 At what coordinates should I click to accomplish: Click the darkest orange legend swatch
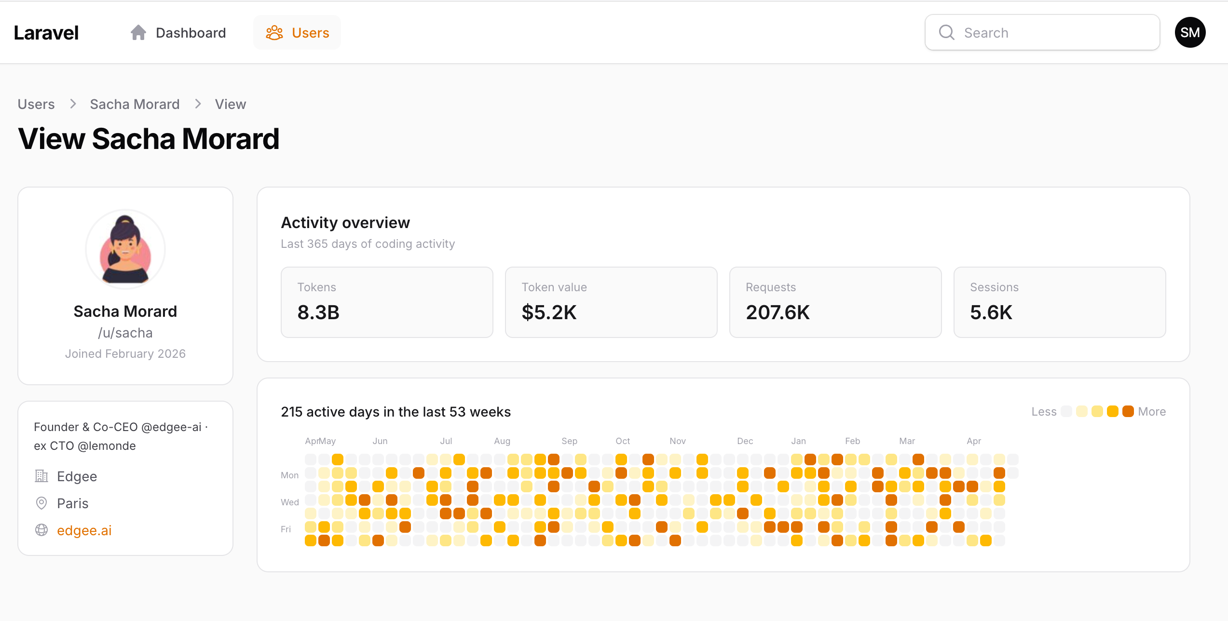1128,411
